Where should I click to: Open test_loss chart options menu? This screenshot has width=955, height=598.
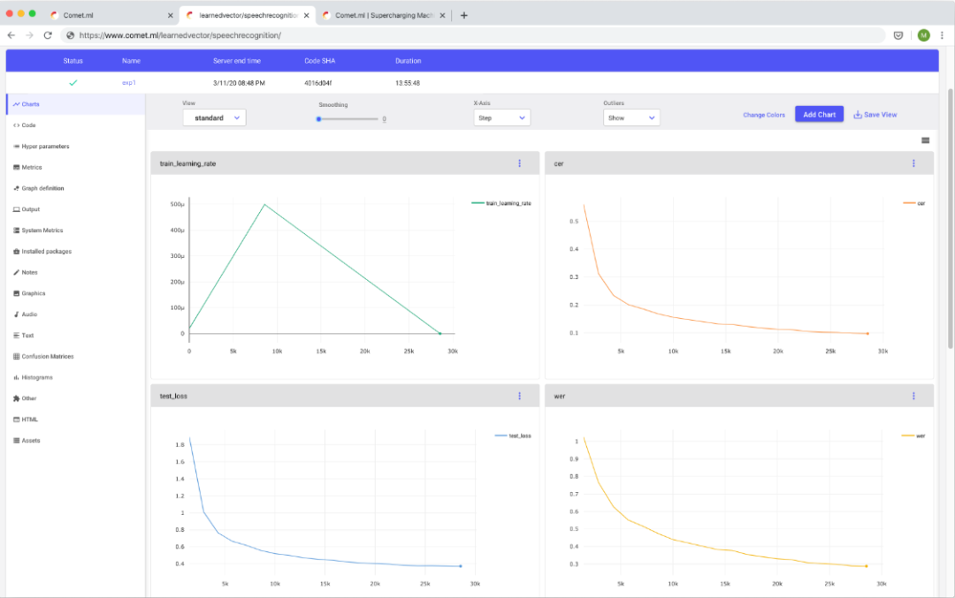coord(520,396)
